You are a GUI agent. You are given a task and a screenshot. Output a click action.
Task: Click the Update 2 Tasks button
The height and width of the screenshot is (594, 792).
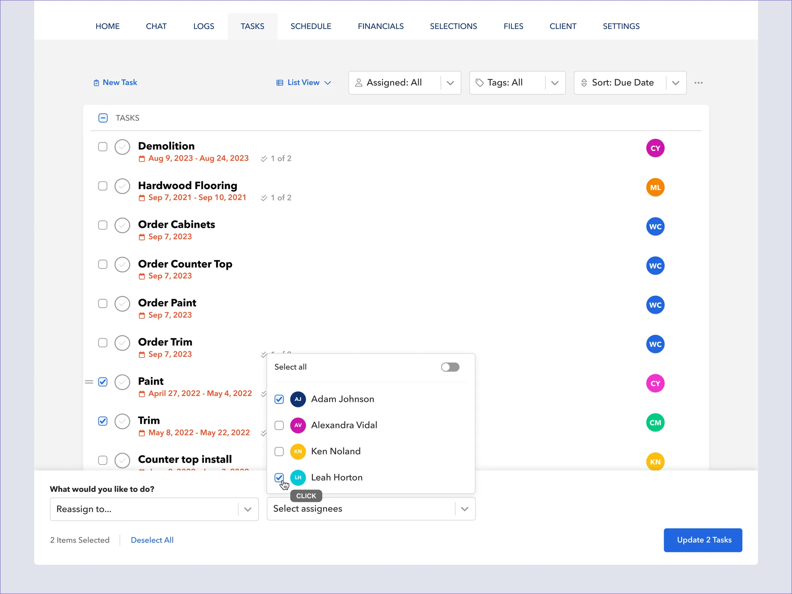click(703, 540)
